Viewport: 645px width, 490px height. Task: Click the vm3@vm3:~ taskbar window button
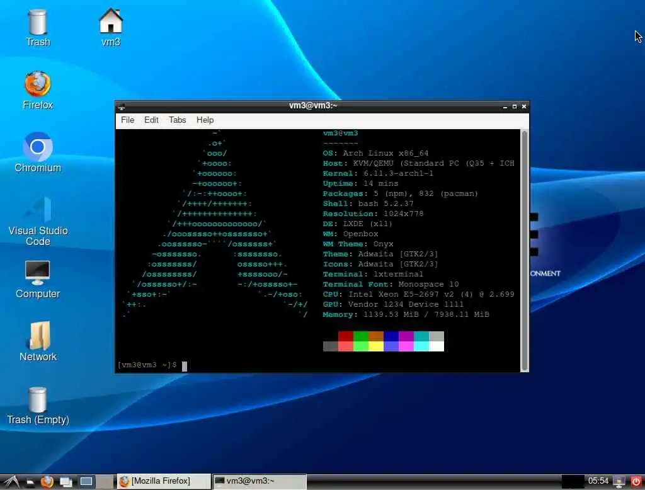[x=260, y=481]
